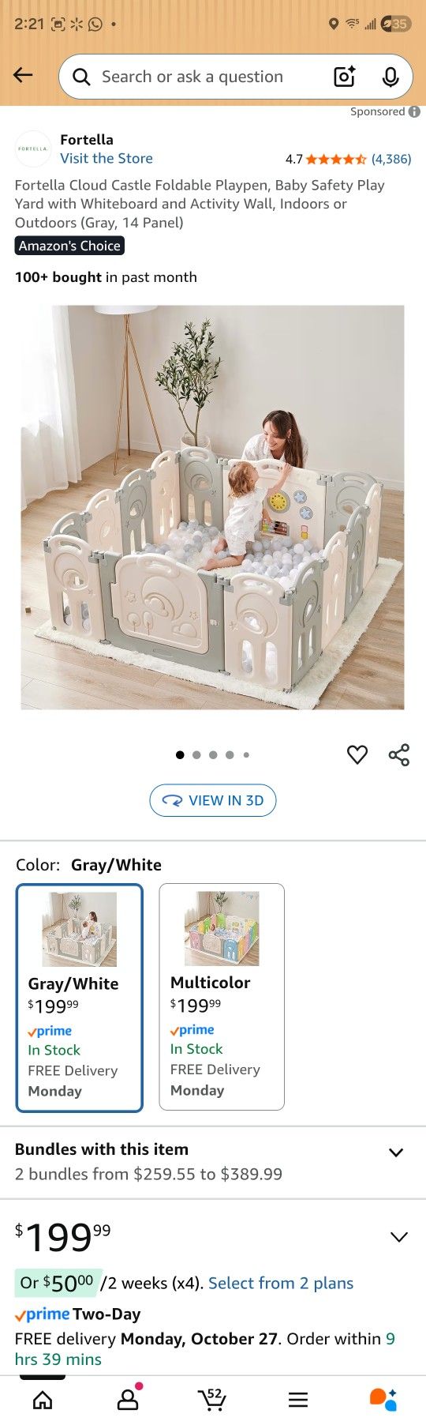Tap the Sponsored info icon
The height and width of the screenshot is (1425, 426).
coord(413,111)
